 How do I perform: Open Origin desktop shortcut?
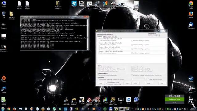click(4, 79)
